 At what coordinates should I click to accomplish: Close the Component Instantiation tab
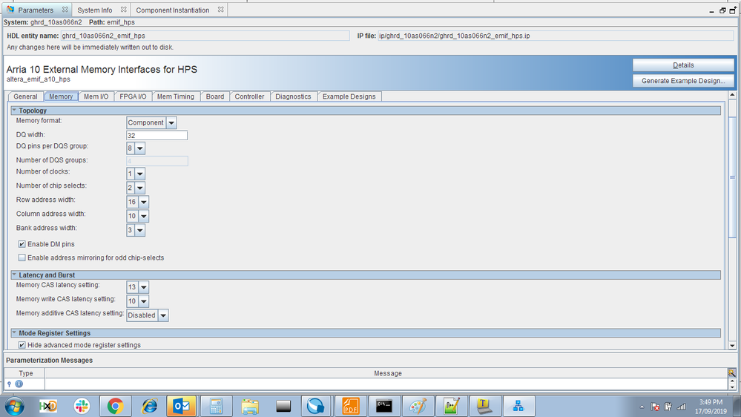click(x=221, y=10)
